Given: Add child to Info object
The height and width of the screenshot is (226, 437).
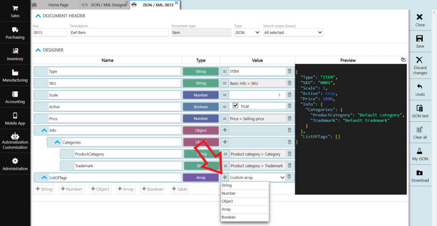Looking at the screenshot, I should [x=225, y=130].
